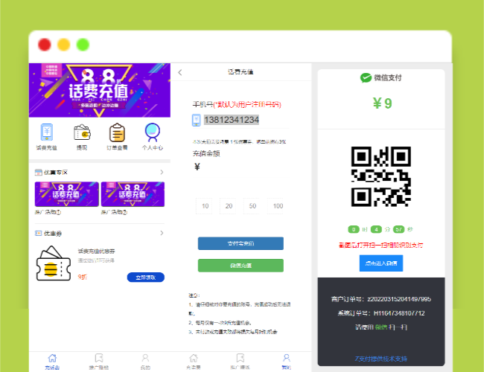Viewport: 484px width, 372px height.
Task: Click the payment QR code
Action: (x=381, y=176)
